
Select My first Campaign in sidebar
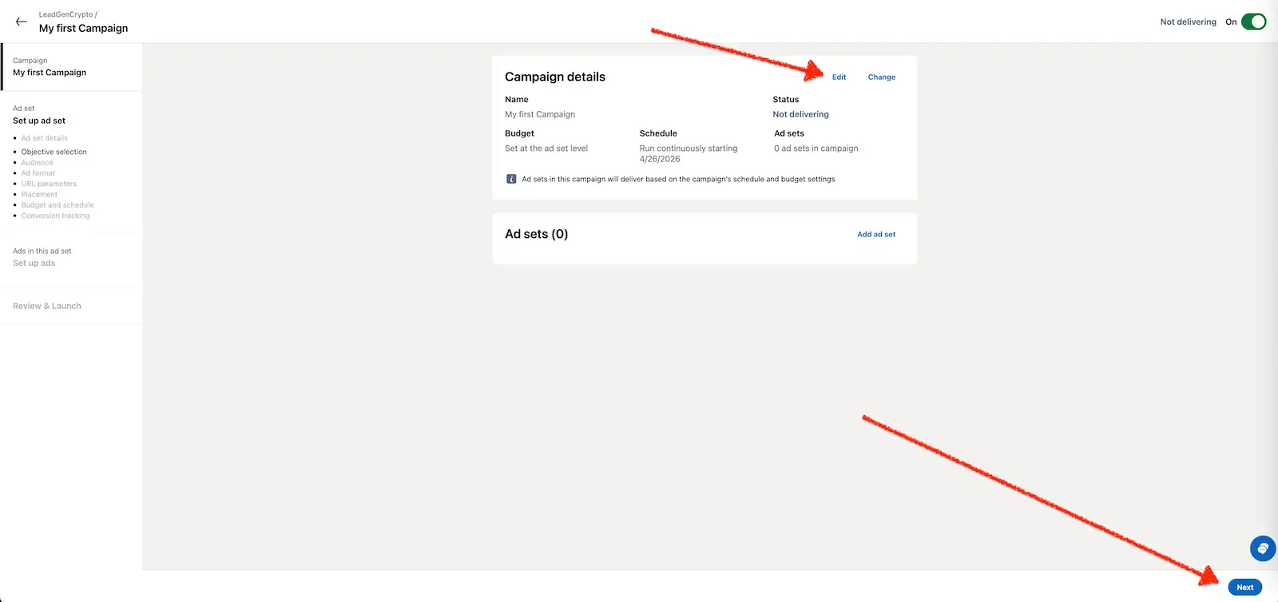50,73
